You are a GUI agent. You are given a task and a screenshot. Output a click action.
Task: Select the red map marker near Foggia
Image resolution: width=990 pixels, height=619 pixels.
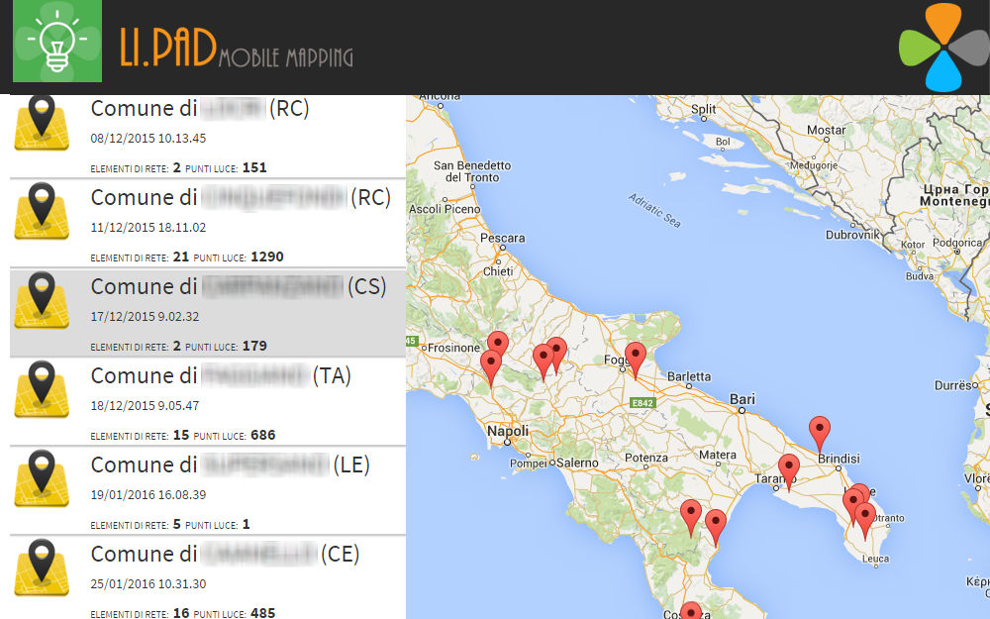pyautogui.click(x=636, y=358)
